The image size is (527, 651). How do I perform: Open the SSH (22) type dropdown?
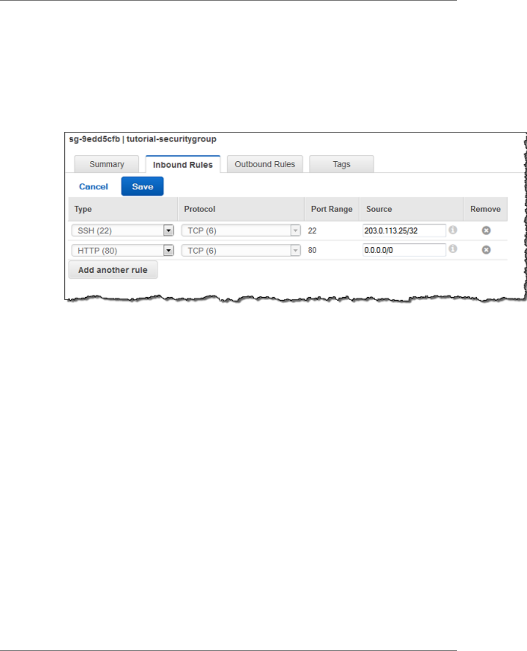(122, 230)
